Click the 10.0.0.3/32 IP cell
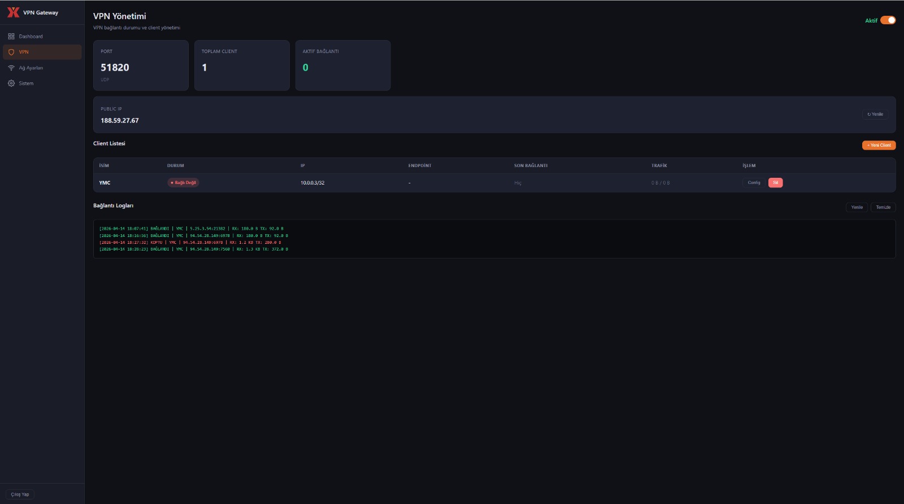The height and width of the screenshot is (504, 904). [x=312, y=183]
